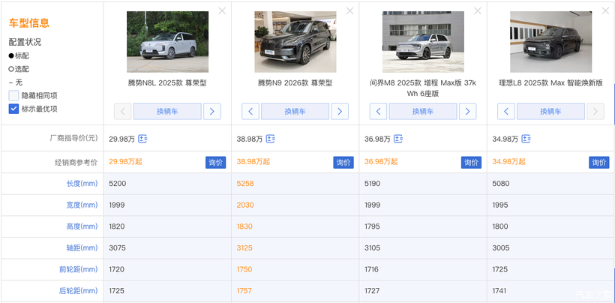
Task: Click dealer price 38.98万起
Action: [x=253, y=162]
